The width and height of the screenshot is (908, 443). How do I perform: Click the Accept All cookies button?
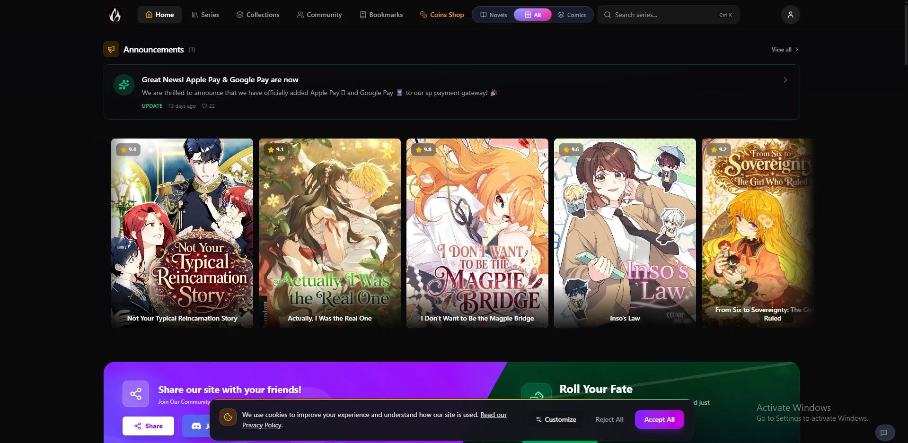pos(659,419)
